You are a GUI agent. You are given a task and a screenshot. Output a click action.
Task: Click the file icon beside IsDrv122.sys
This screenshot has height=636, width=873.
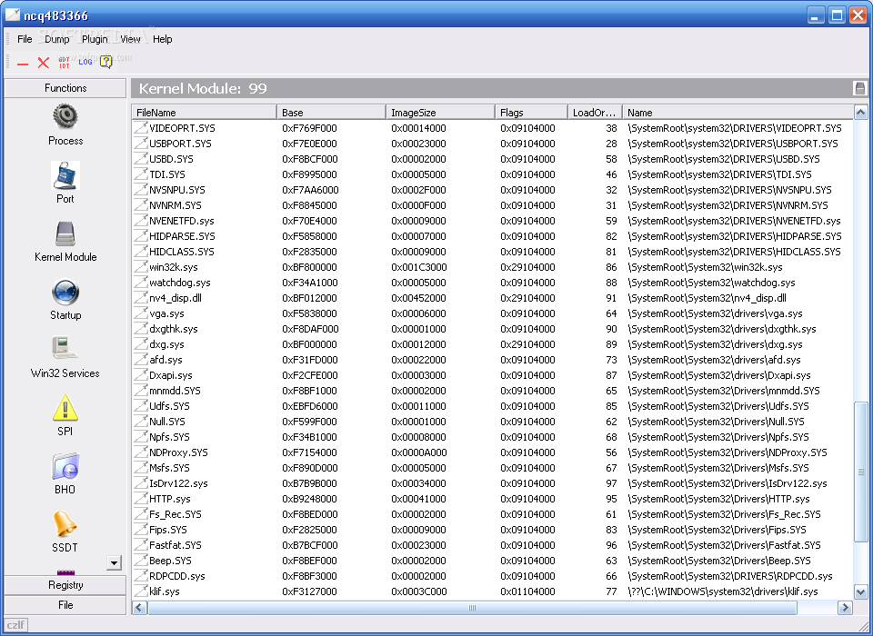pyautogui.click(x=141, y=483)
